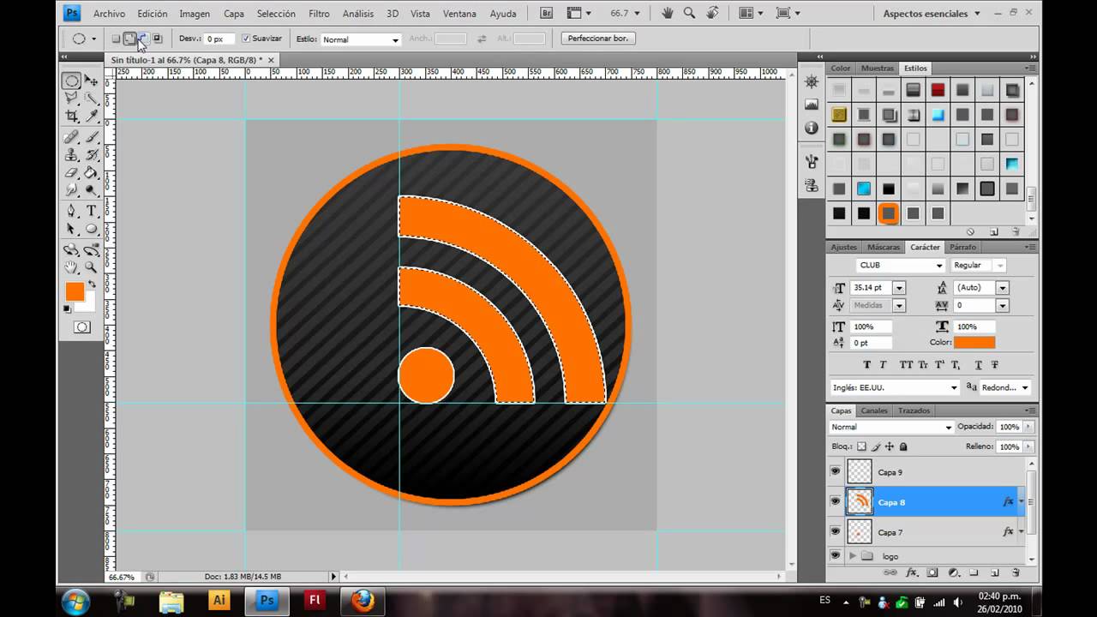Add a layer mask
Image resolution: width=1097 pixels, height=617 pixels.
932,572
